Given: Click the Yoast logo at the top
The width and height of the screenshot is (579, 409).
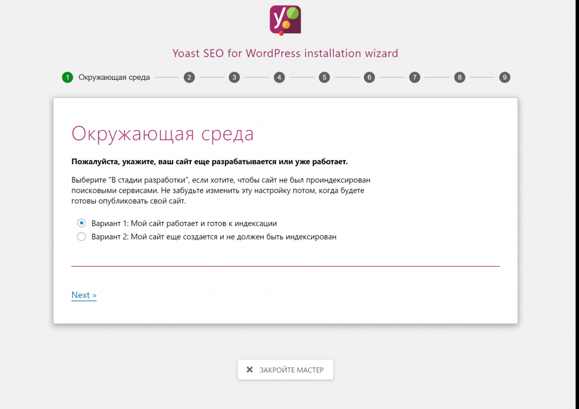Looking at the screenshot, I should tap(285, 20).
